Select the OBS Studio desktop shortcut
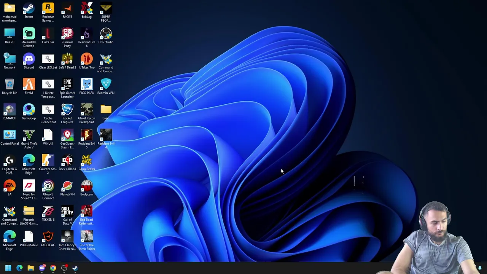Screen dimensions: 487x274 tap(106, 36)
